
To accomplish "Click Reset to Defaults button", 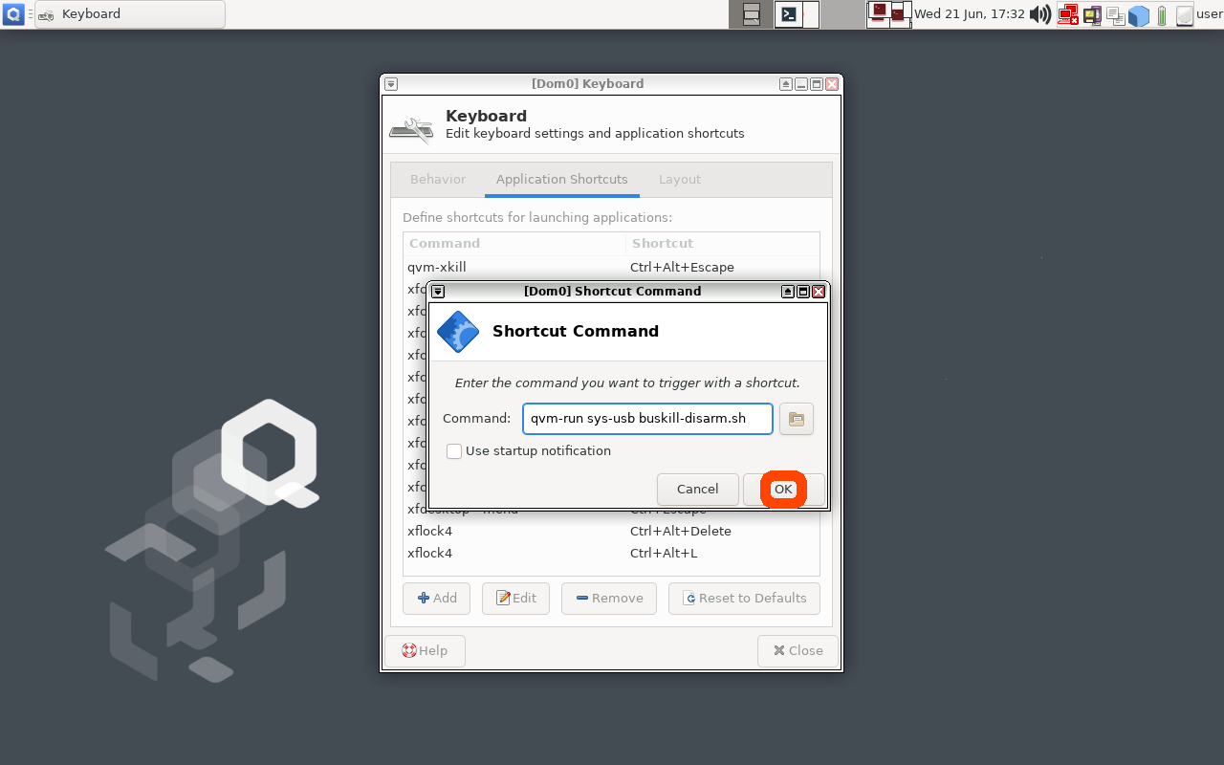I will coord(744,599).
